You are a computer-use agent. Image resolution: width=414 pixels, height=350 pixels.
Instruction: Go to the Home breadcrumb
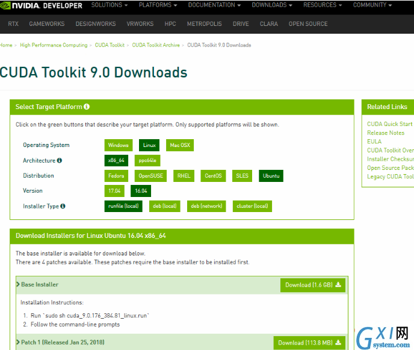(6, 45)
